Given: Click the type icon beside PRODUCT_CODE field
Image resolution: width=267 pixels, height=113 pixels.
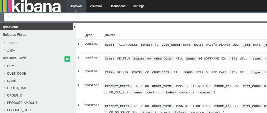Looking at the screenshot, I should click(4, 110).
